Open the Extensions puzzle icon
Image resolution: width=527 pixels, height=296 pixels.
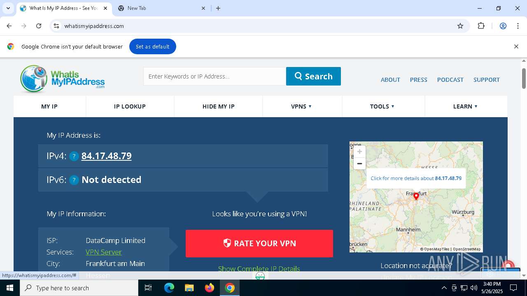coord(481,26)
